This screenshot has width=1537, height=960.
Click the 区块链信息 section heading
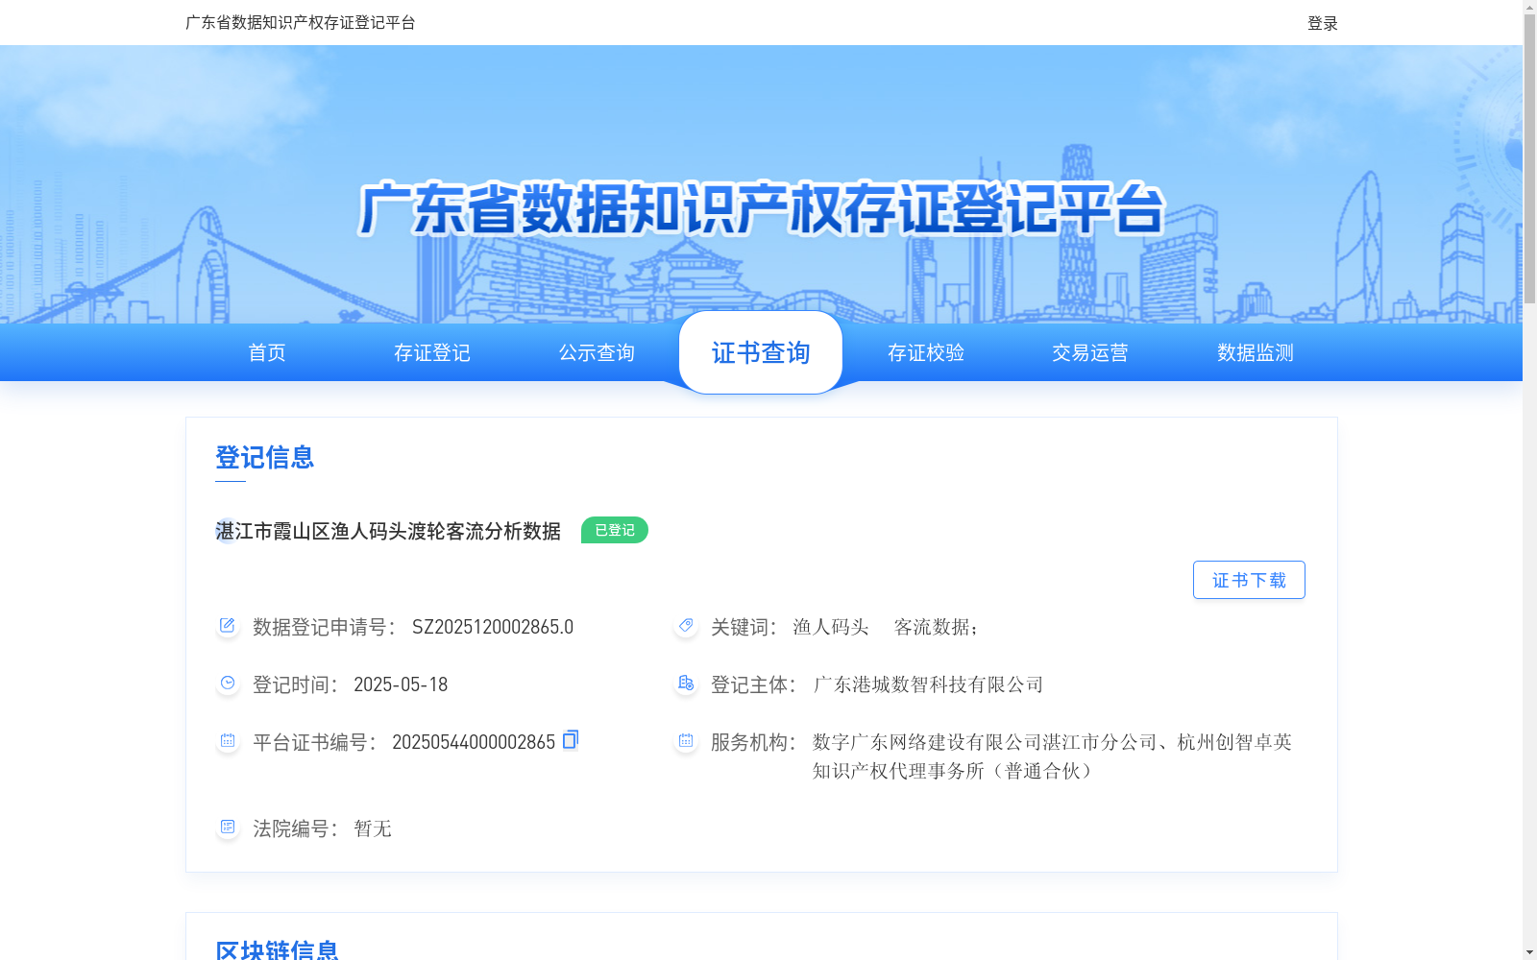[x=278, y=949]
